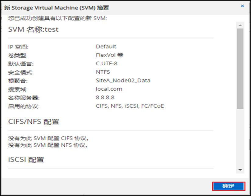
Task: Click the vertical scrollbar thumb
Action: click(240, 68)
